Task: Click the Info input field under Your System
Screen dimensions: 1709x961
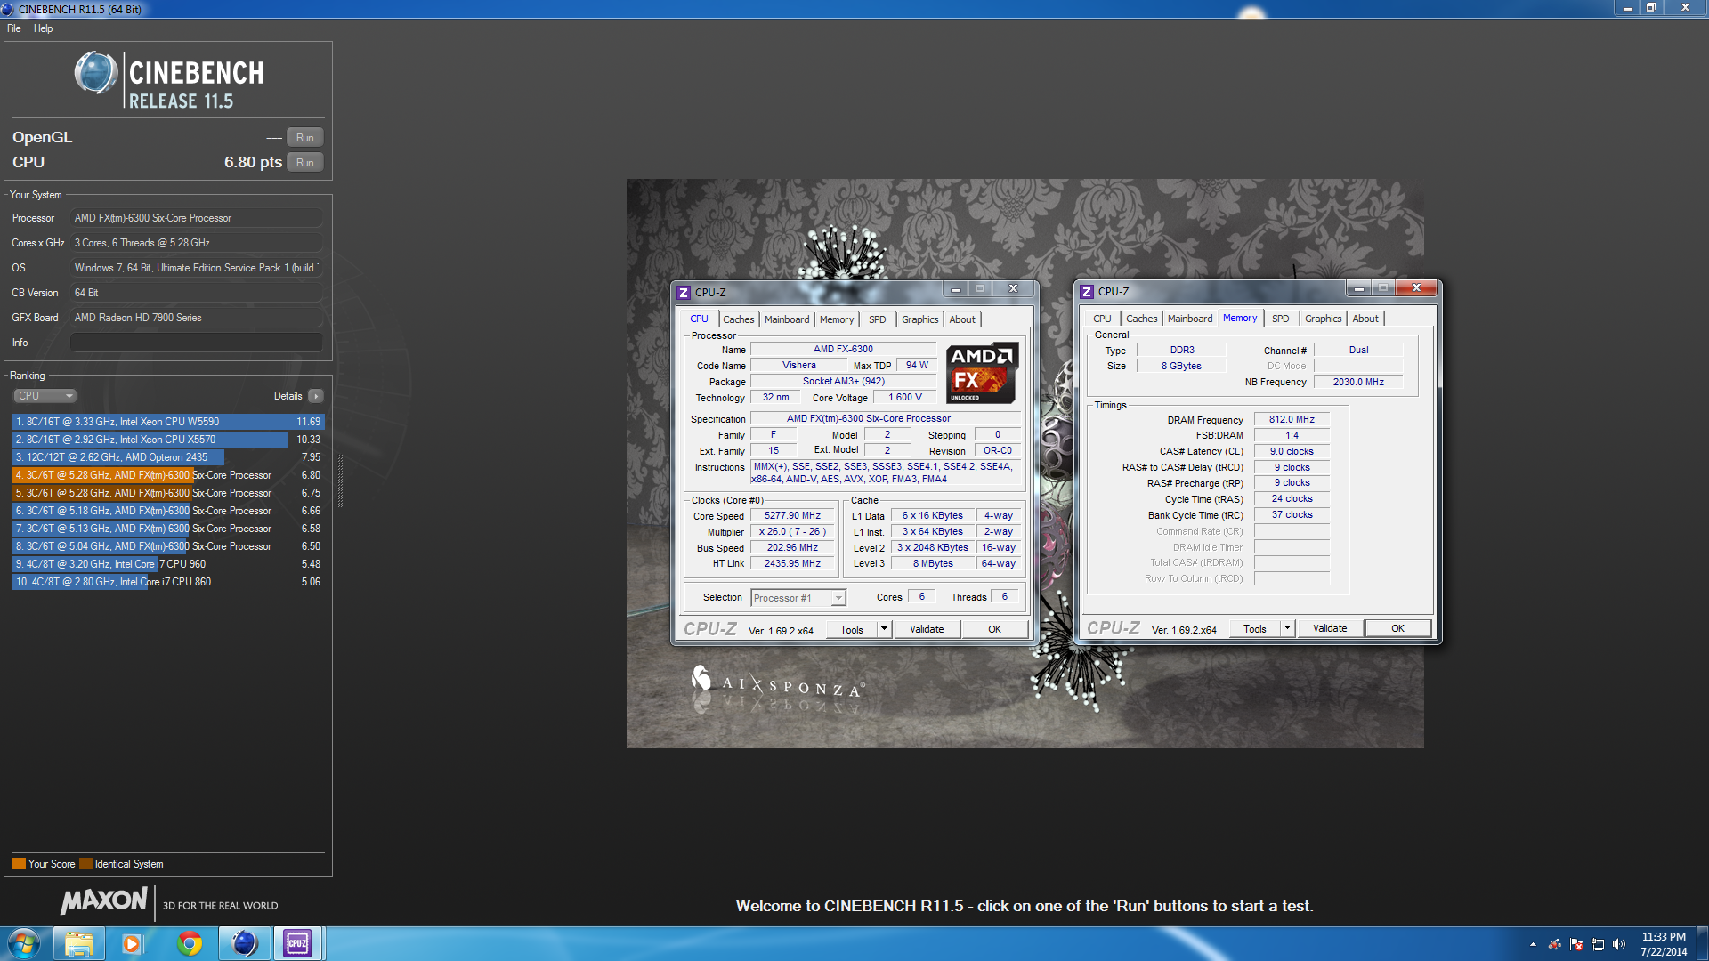Action: (196, 343)
